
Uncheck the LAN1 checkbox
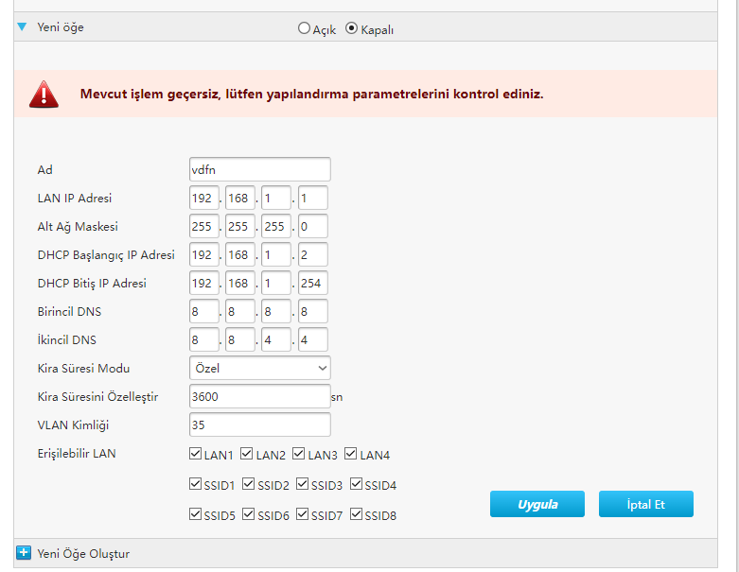pyautogui.click(x=196, y=455)
